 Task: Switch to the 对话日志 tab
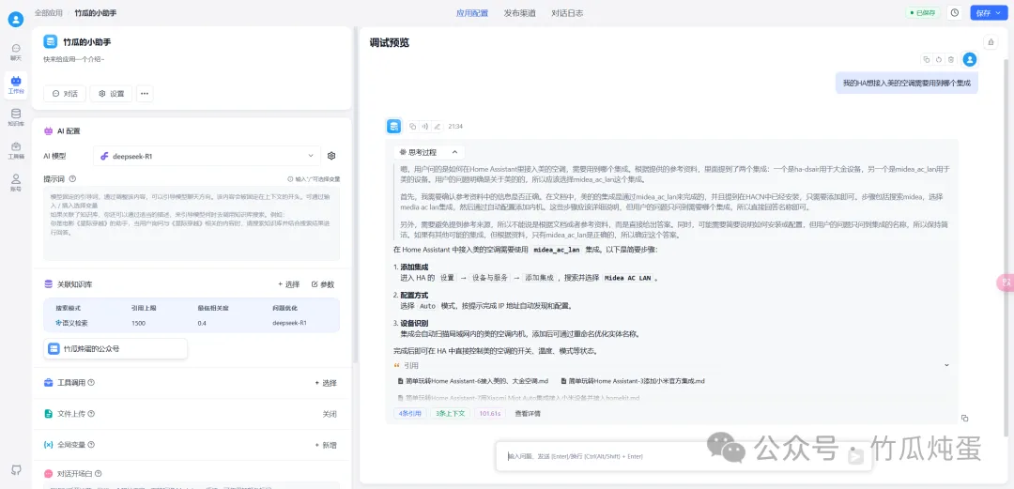[567, 13]
